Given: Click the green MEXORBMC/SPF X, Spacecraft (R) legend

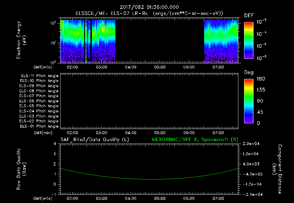Looking at the screenshot, I should (195, 140).
